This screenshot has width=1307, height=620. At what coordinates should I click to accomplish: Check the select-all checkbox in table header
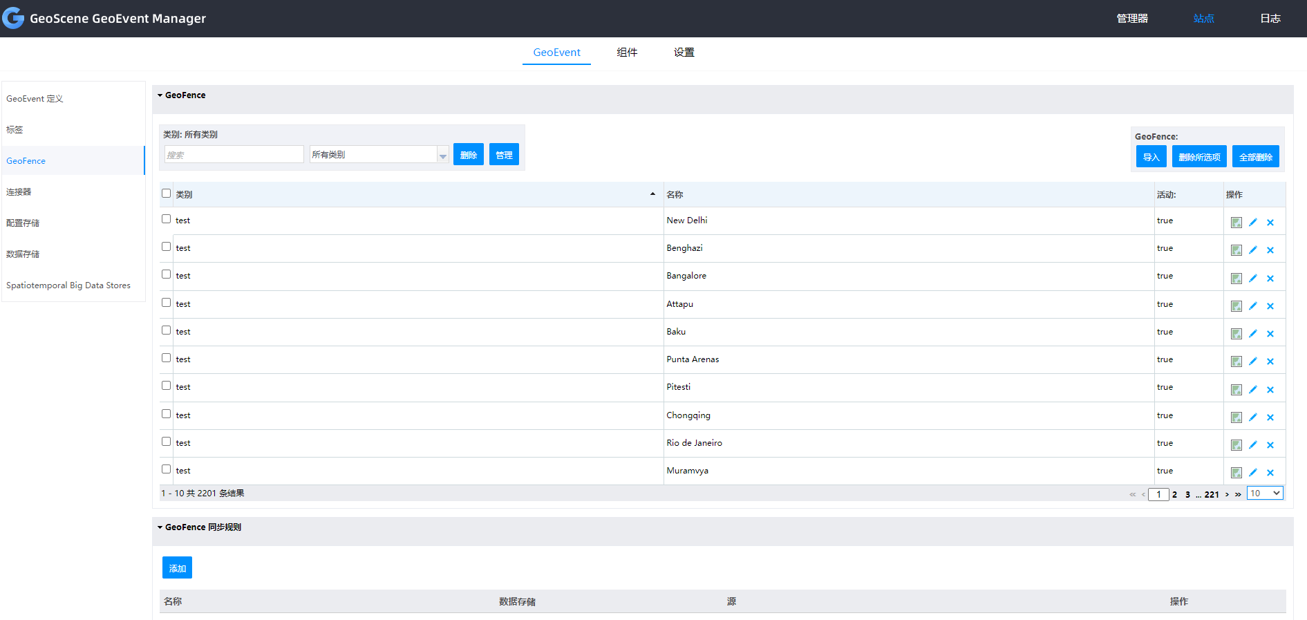[167, 194]
